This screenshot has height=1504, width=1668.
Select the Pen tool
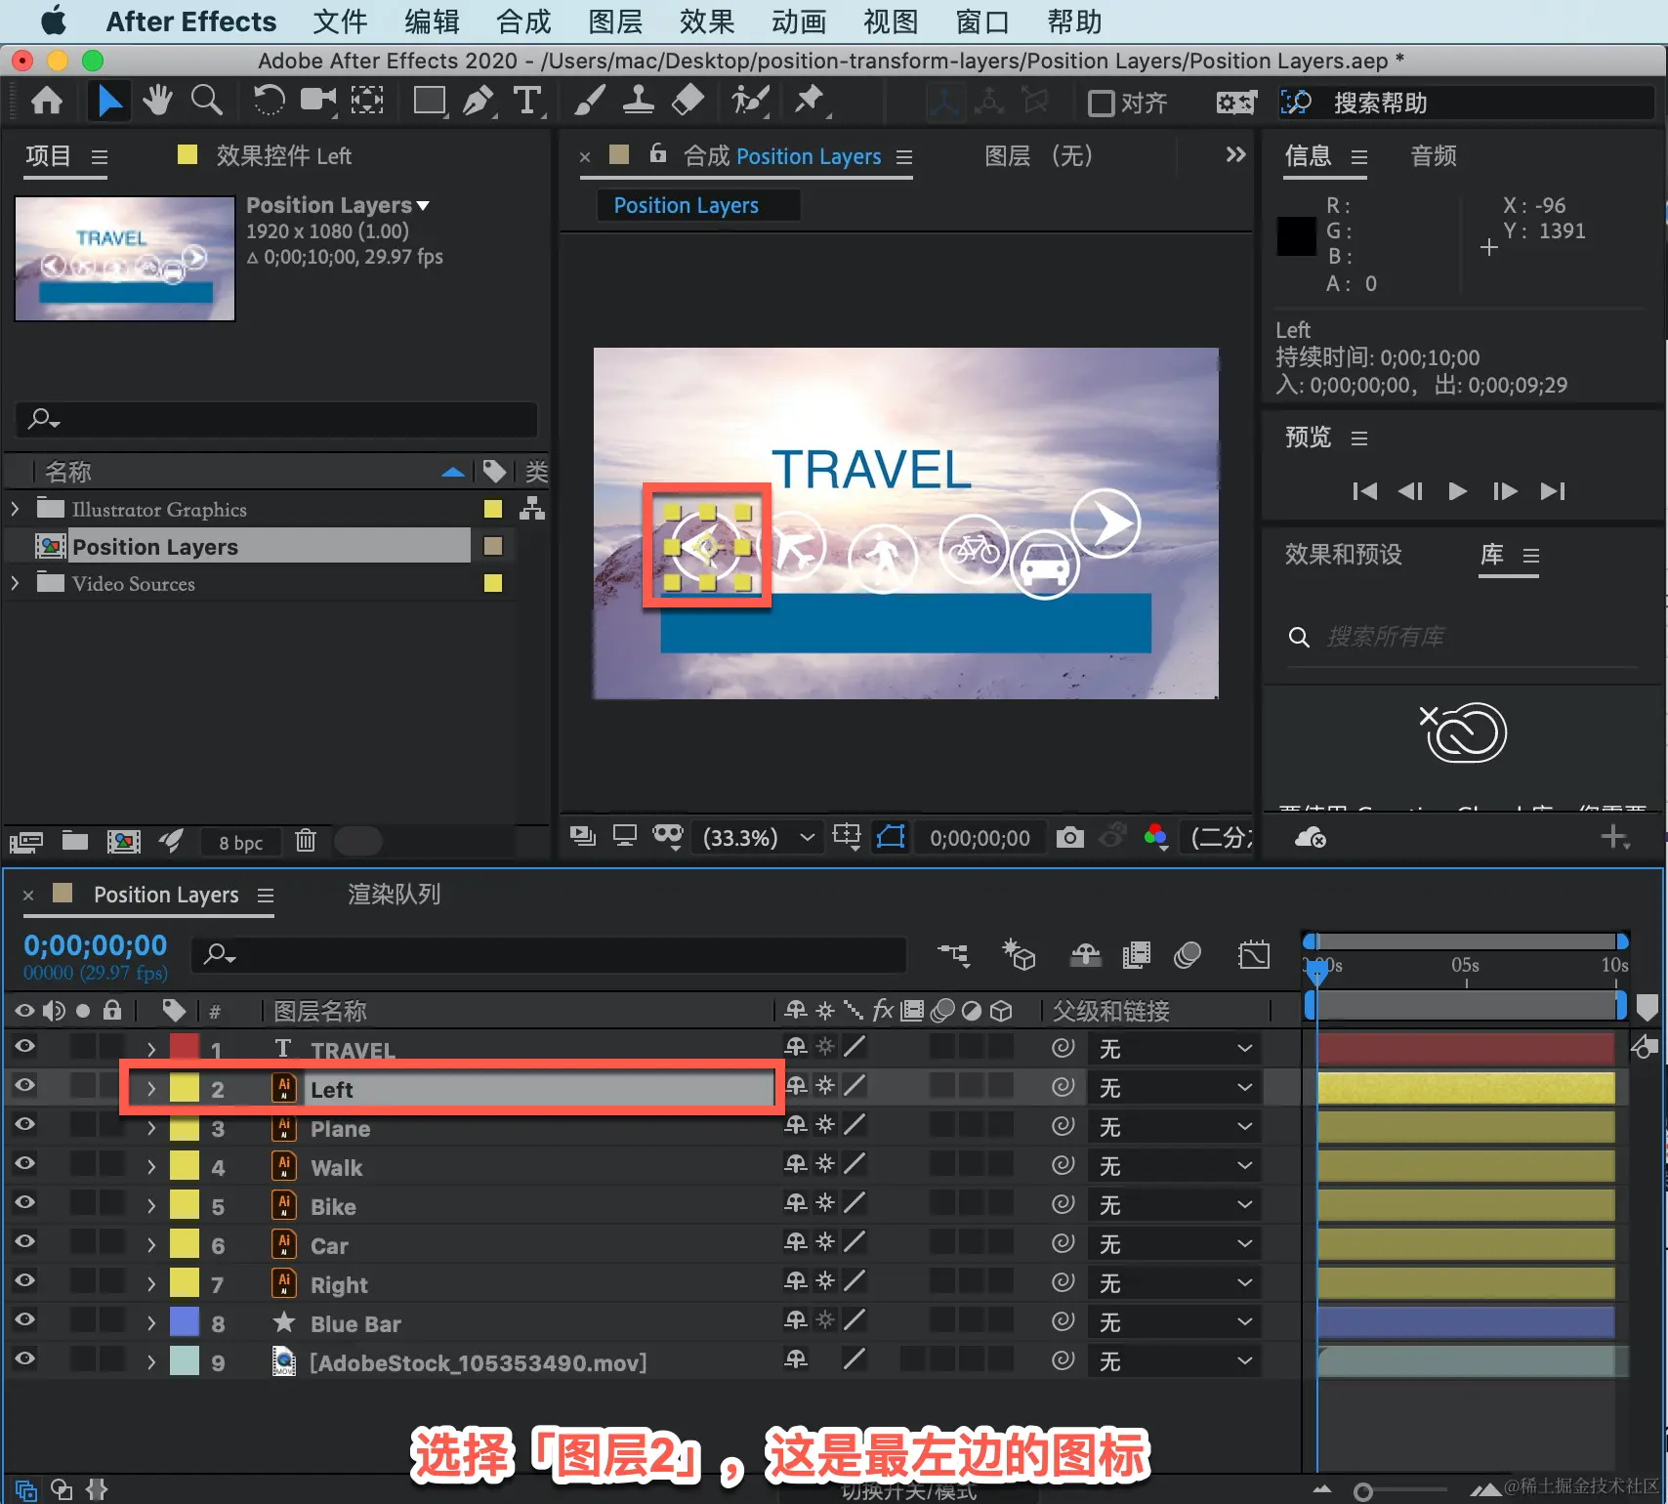point(479,101)
